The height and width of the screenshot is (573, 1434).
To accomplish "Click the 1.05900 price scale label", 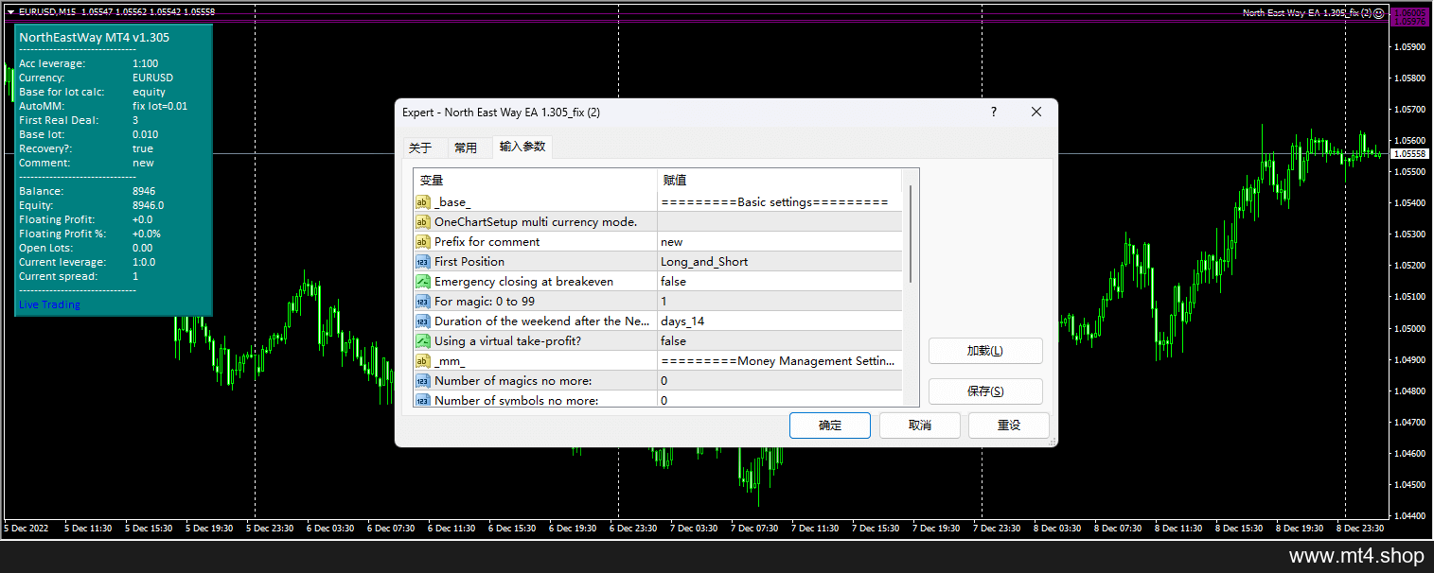I will pos(1410,46).
